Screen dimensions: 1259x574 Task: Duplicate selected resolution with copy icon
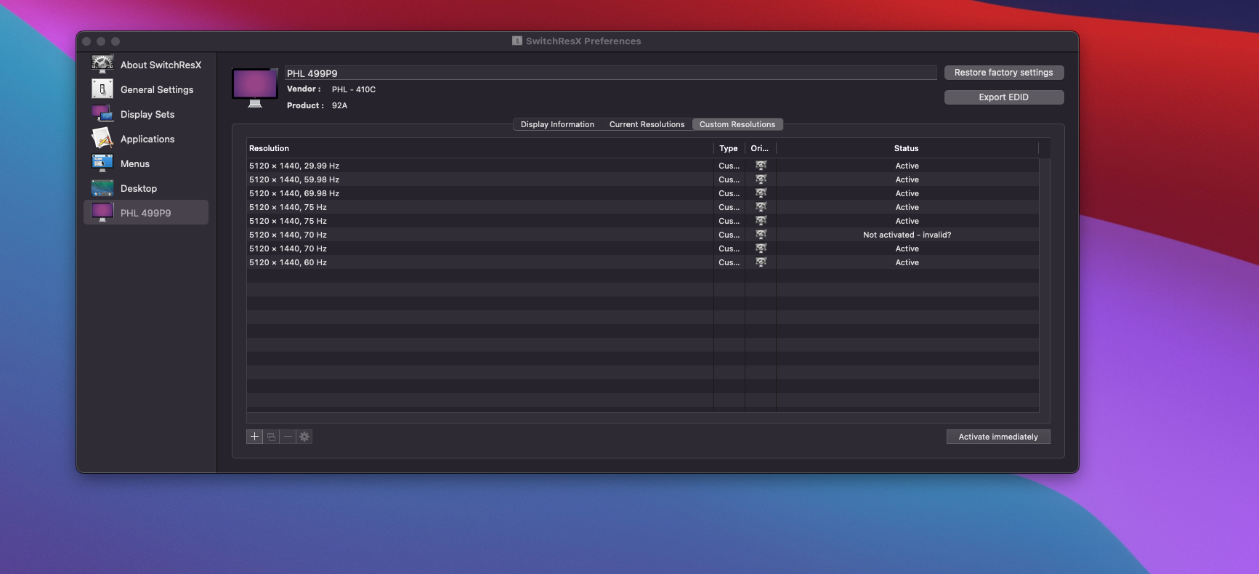click(x=271, y=437)
